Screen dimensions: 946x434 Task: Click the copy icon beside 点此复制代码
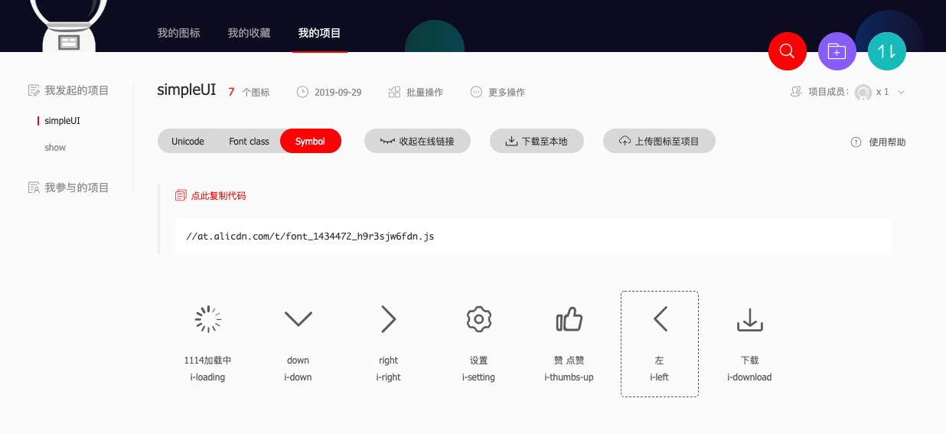(x=181, y=195)
